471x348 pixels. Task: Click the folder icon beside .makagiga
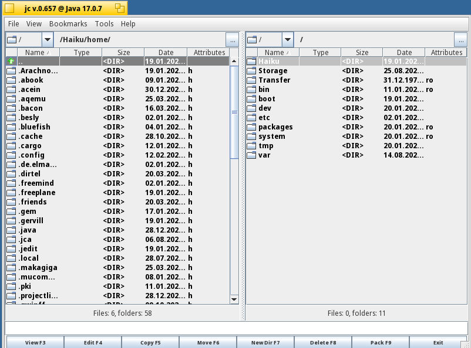[x=11, y=268]
